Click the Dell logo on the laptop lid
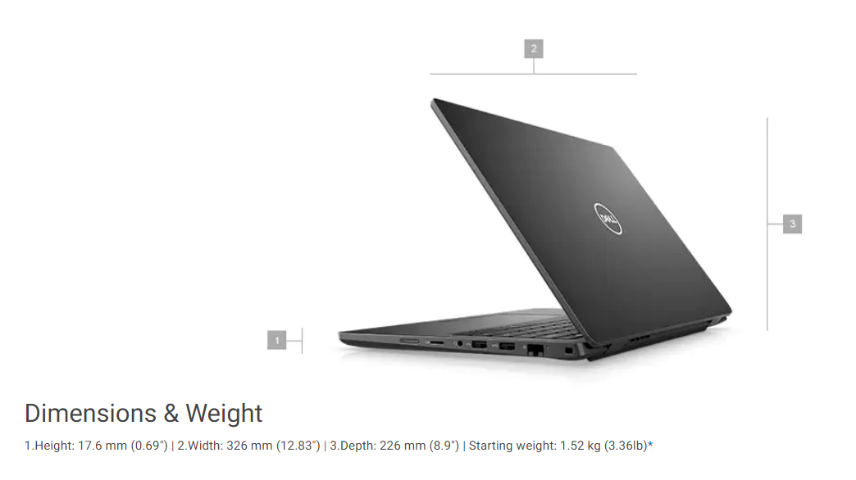Viewport: 856px width, 480px height. click(608, 218)
